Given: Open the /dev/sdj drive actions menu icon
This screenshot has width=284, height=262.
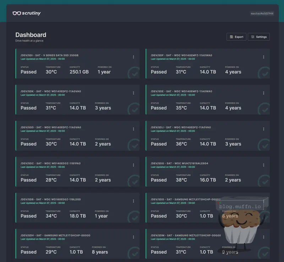Looking at the screenshot, I should (263, 129).
